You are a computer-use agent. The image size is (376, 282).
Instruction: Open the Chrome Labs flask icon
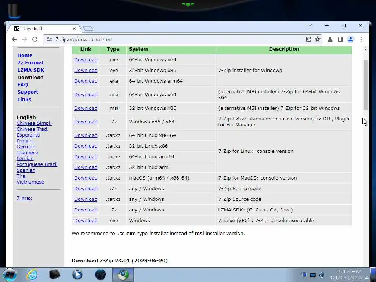tap(330, 39)
